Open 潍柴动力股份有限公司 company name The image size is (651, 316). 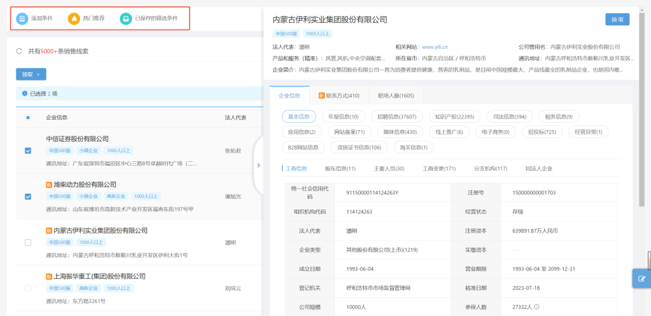85,185
